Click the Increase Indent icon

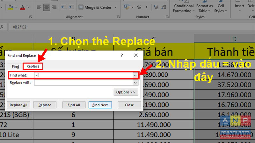71,7
